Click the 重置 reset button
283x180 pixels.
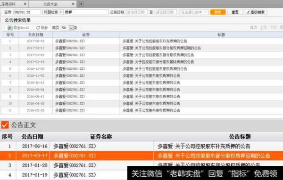[235, 12]
